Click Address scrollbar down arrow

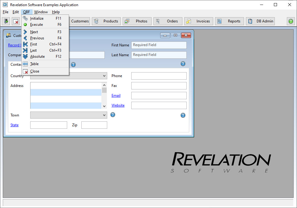coord(104,106)
